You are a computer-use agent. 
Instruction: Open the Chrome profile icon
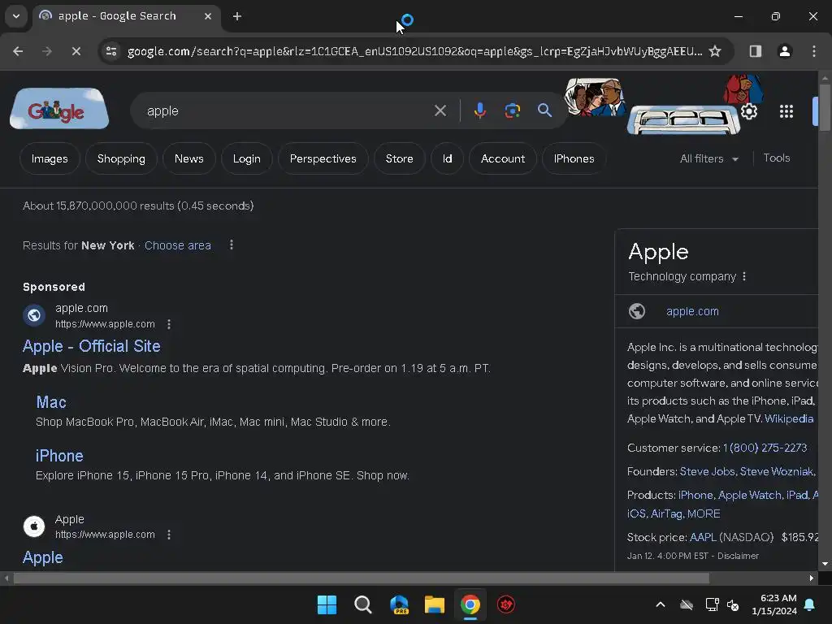784,51
